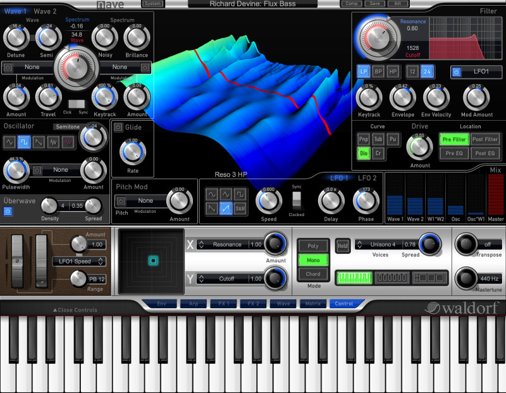Click the modulation wheel
The width and height of the screenshot is (506, 393).
tap(41, 261)
